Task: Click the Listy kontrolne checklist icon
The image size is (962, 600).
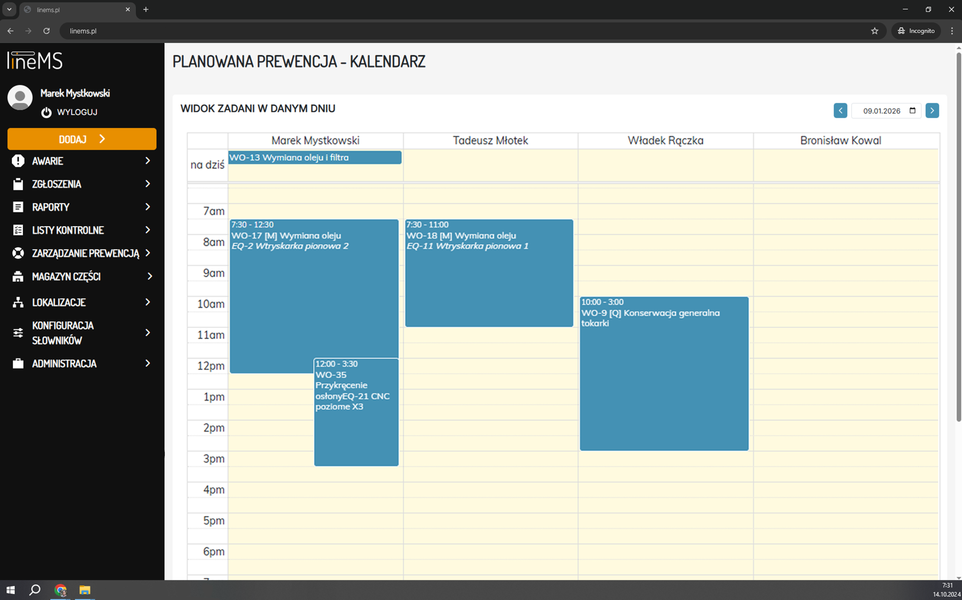Action: click(18, 230)
